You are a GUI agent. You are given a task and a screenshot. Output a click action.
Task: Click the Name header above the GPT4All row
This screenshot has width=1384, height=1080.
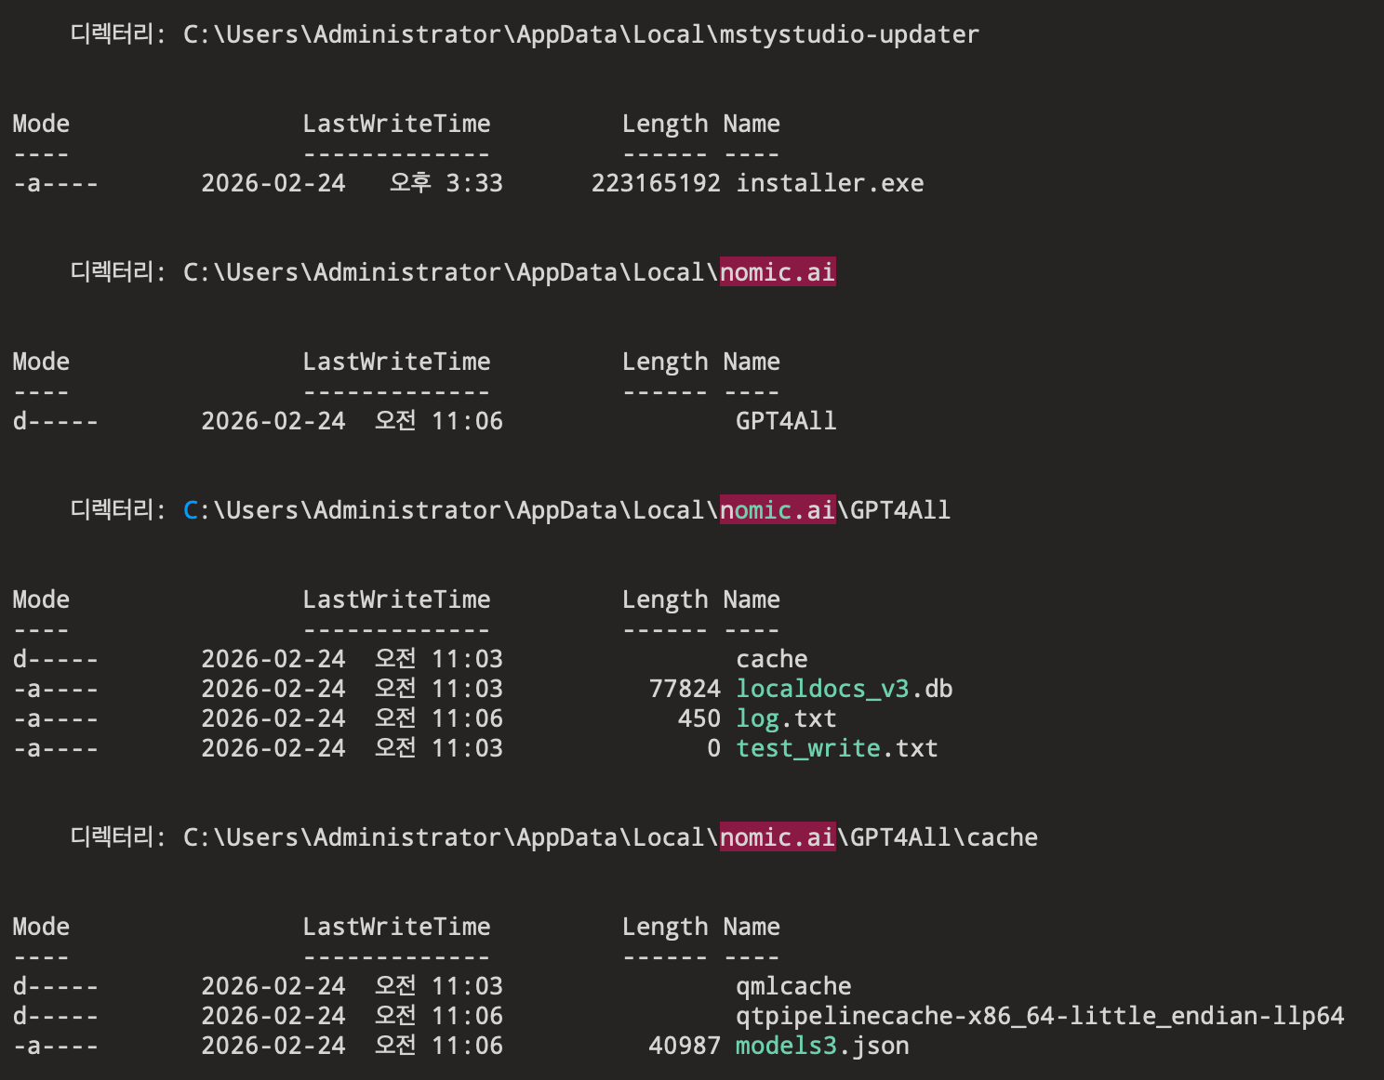tap(752, 362)
